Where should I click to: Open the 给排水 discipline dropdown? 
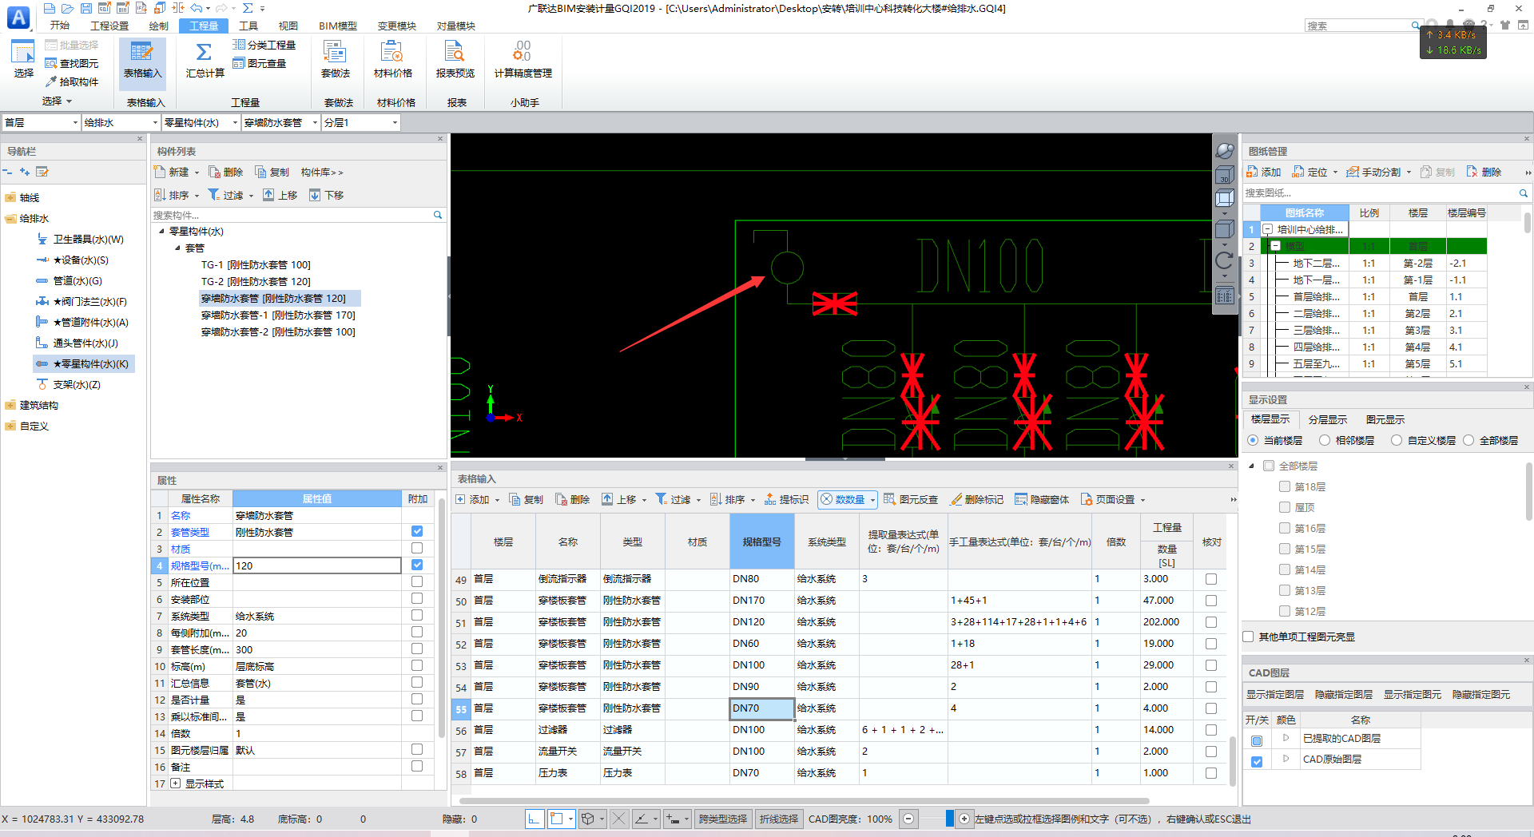[x=155, y=122]
